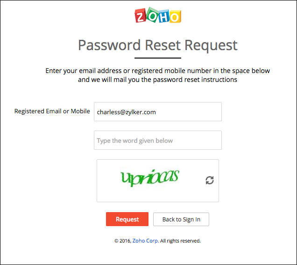
Task: Click the red Z block in the Zoho logo
Action: click(141, 16)
